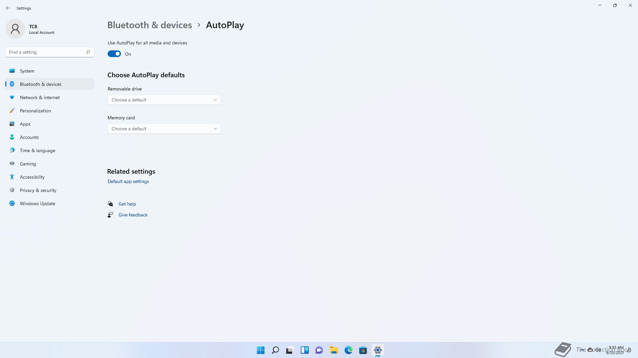Image resolution: width=638 pixels, height=358 pixels.
Task: Click the search magnifier in Find a setting
Action: pos(88,52)
